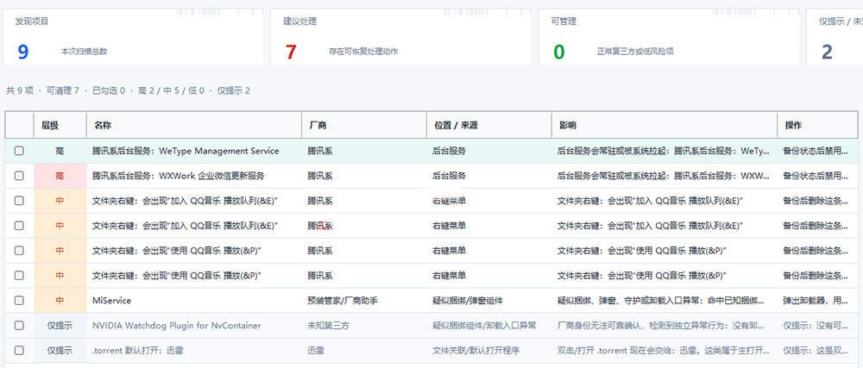
Task: Open the 可管理 summary card
Action: [669, 37]
